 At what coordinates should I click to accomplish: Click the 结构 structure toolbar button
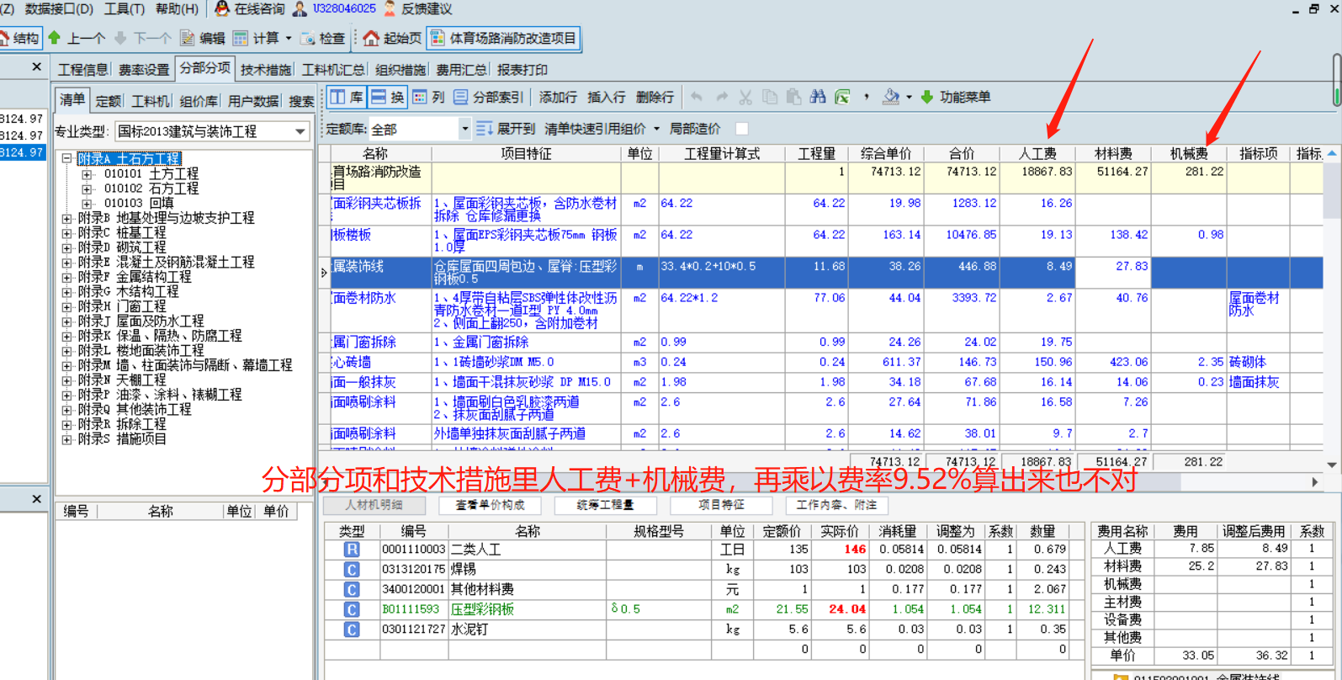click(x=20, y=38)
